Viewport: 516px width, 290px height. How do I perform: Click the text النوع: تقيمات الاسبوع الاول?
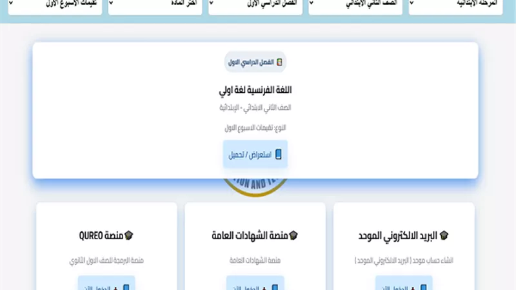(255, 128)
